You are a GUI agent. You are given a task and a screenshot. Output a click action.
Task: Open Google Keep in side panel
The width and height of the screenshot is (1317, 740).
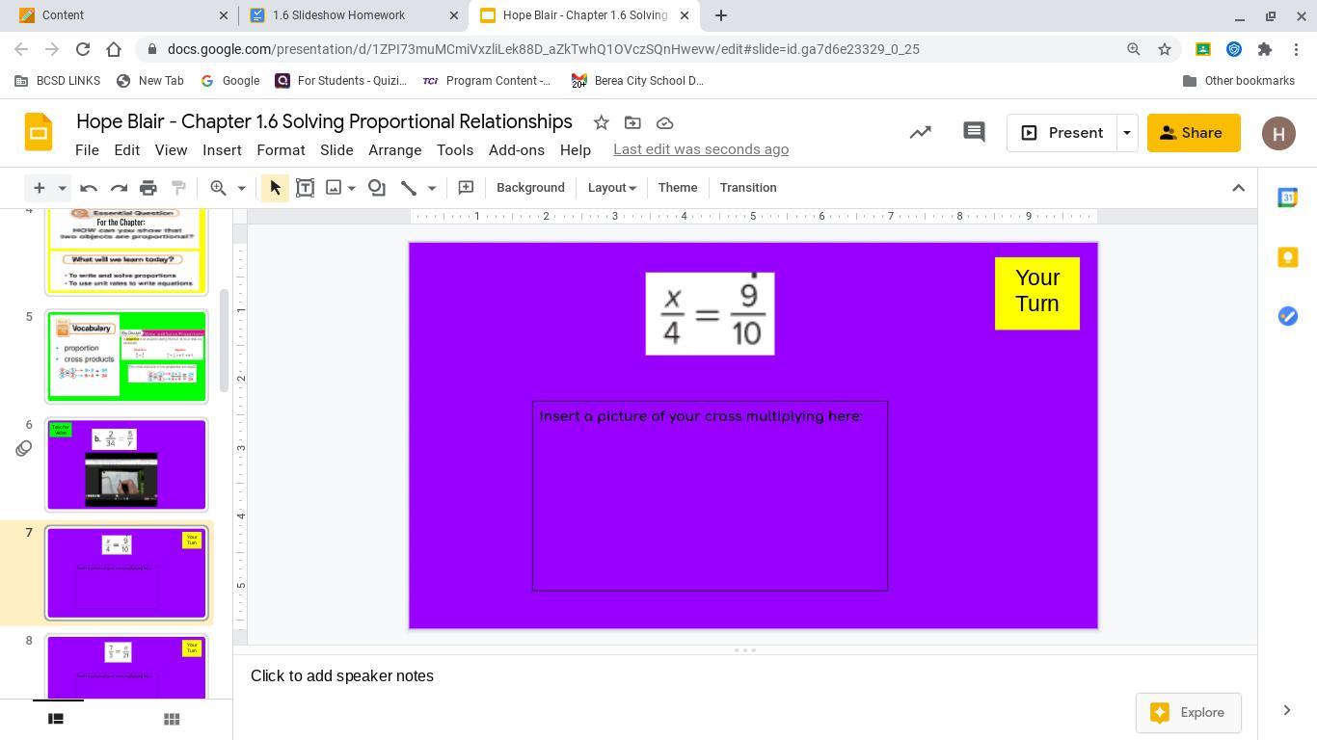click(1287, 257)
